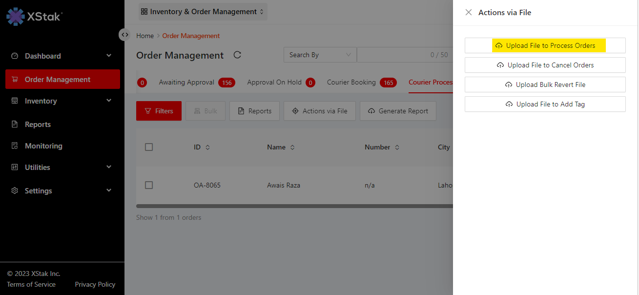Switch to the Courier Booking tab
This screenshot has height=295, width=639.
[x=351, y=83]
